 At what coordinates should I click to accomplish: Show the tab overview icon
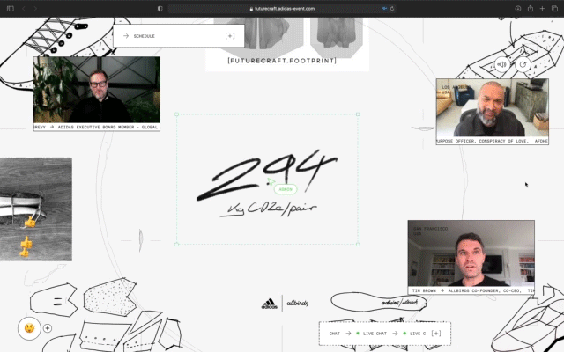pyautogui.click(x=554, y=8)
